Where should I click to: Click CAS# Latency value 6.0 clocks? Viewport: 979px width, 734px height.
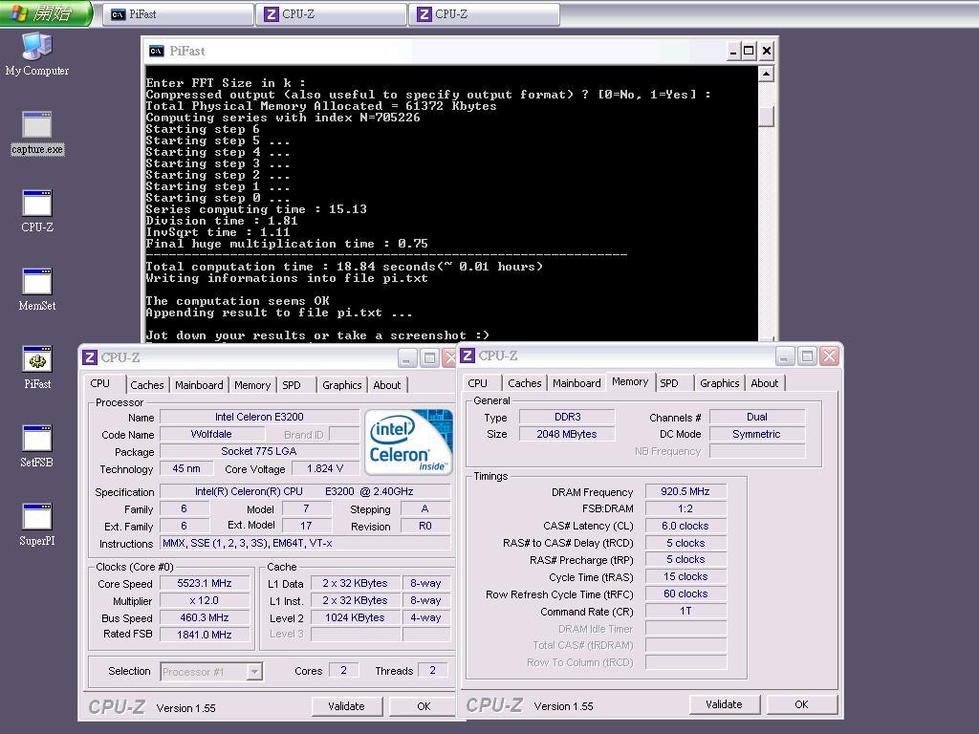click(x=685, y=526)
